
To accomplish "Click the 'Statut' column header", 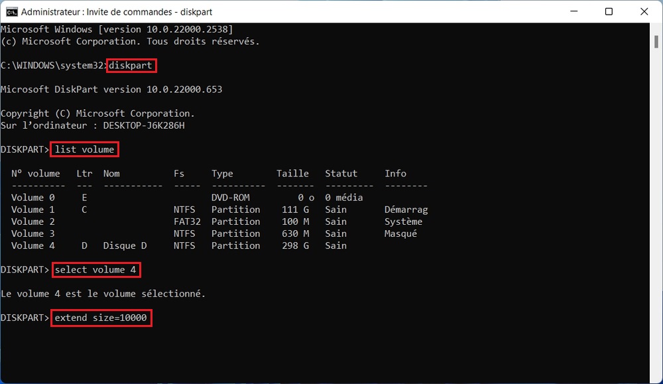I will coord(341,174).
